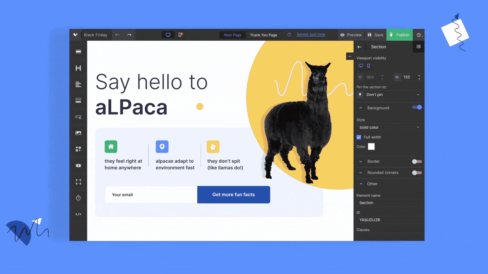488x274 pixels.
Task: Redo the last action
Action: pyautogui.click(x=129, y=35)
